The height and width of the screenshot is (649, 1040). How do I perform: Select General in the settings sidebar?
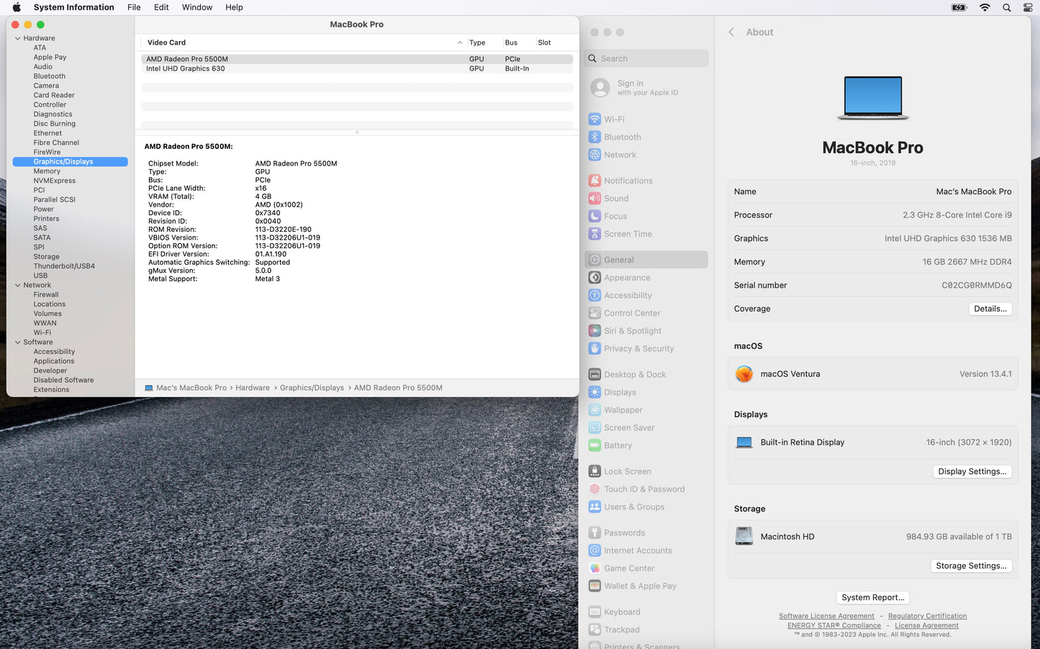click(646, 260)
